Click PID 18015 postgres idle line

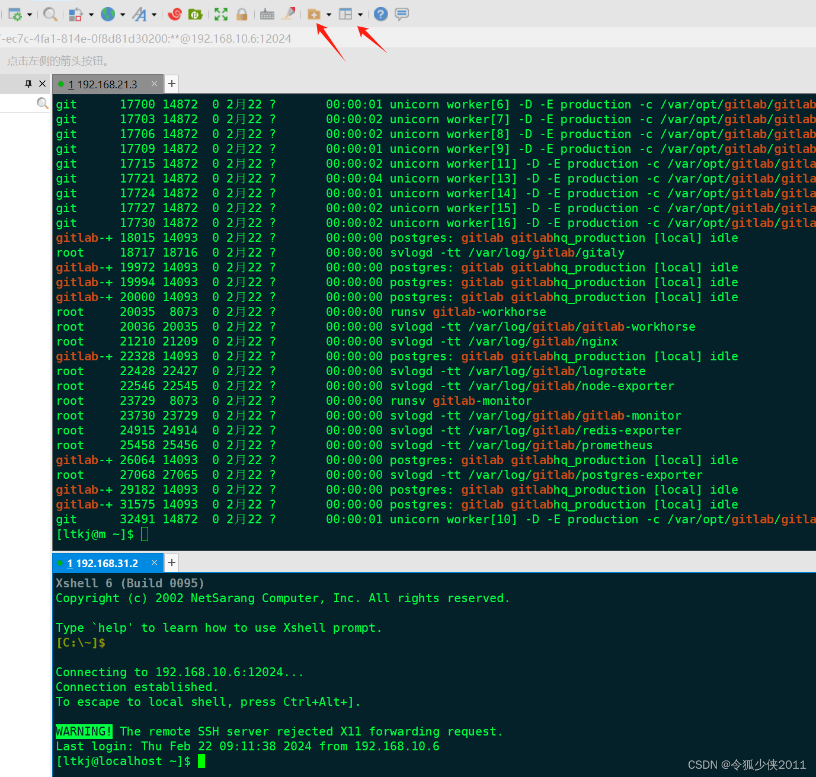click(x=397, y=238)
